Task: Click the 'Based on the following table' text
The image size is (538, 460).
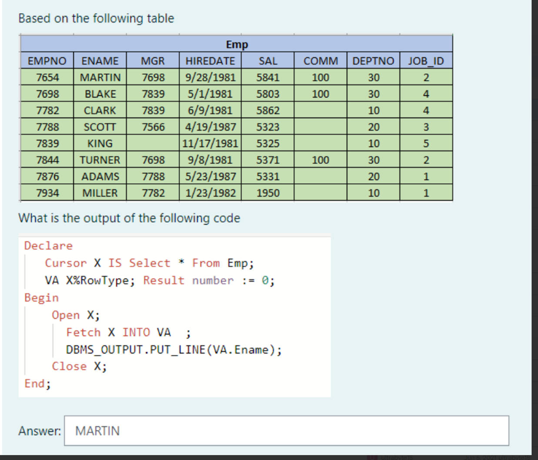Action: pos(96,18)
